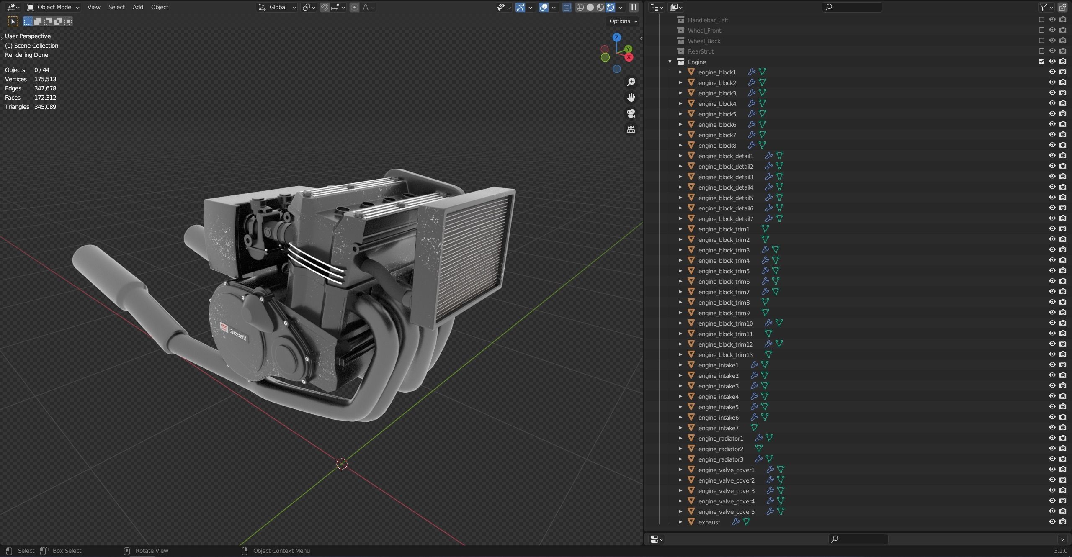Open the Select menu
Viewport: 1072px width, 557px height.
coord(116,7)
